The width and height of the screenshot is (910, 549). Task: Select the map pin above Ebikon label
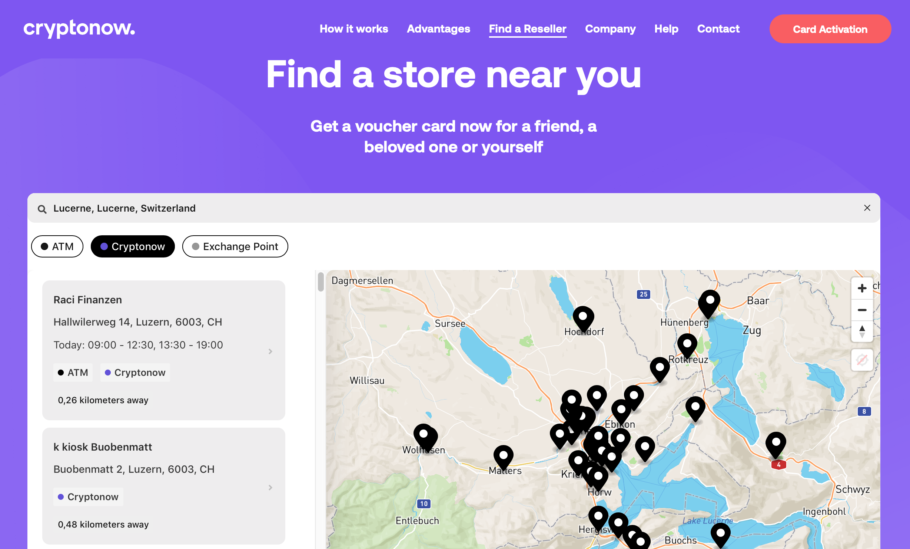[621, 412]
